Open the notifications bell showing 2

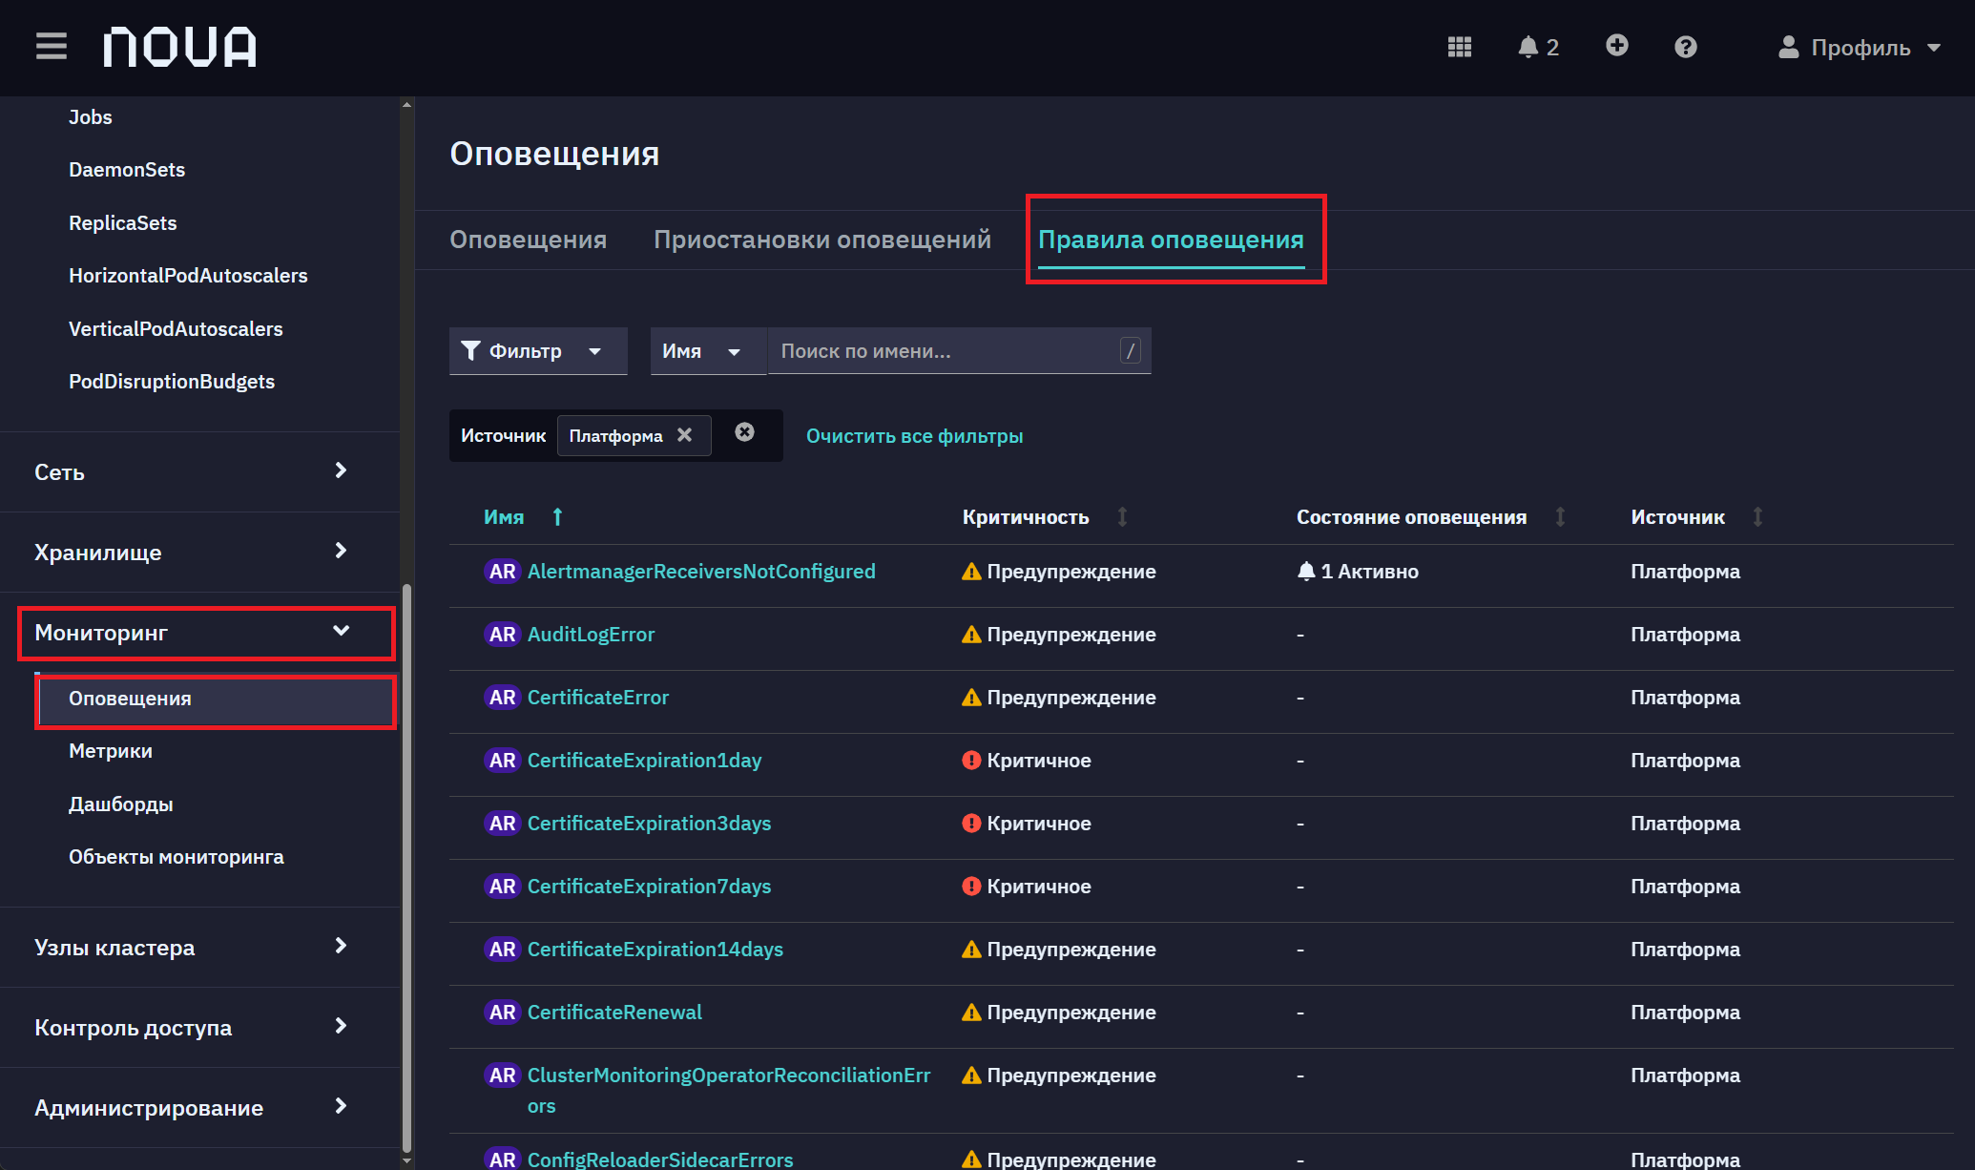click(1538, 47)
